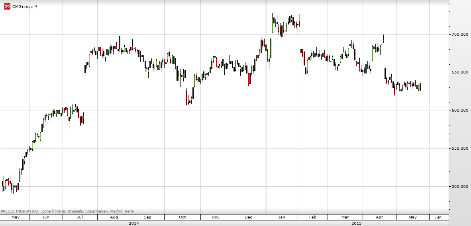Viewport: 471px width, 226px height.
Task: Click the Jan month label on time axis
Action: tap(282, 217)
